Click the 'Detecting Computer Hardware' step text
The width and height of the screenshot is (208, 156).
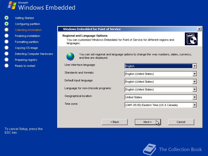click(x=34, y=54)
